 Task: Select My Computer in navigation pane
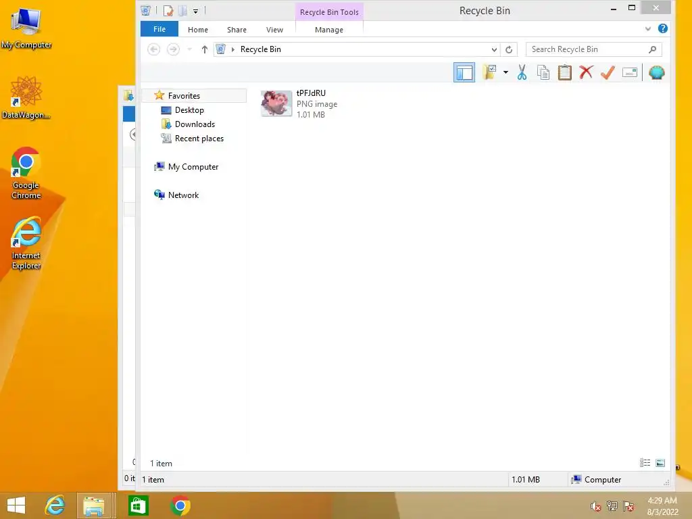(x=193, y=167)
